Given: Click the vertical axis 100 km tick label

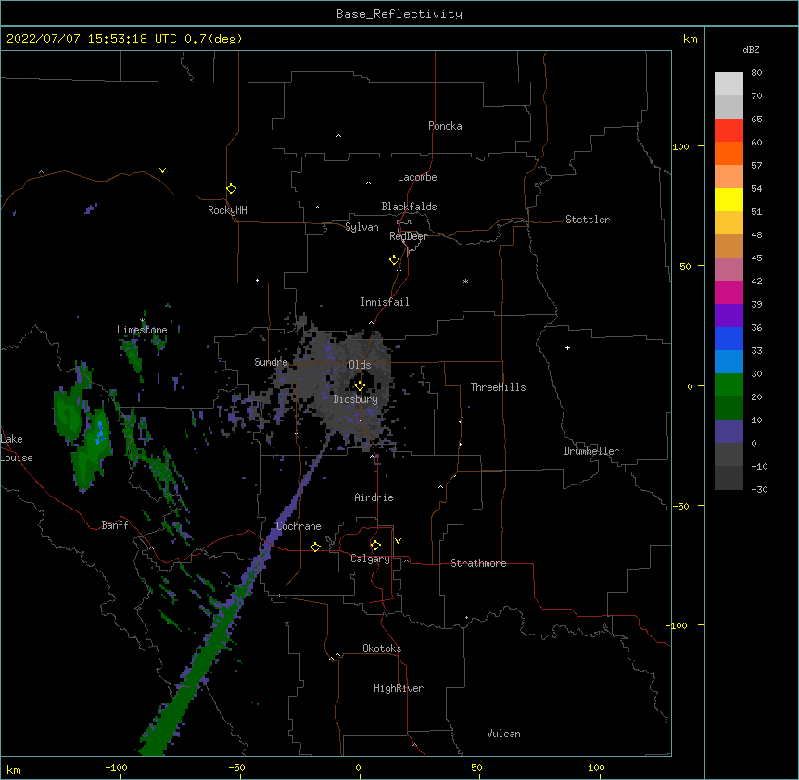Looking at the screenshot, I should [680, 146].
